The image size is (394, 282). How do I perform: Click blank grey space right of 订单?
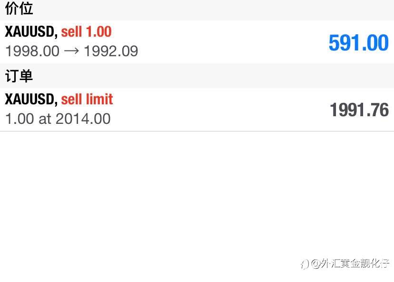(214, 76)
